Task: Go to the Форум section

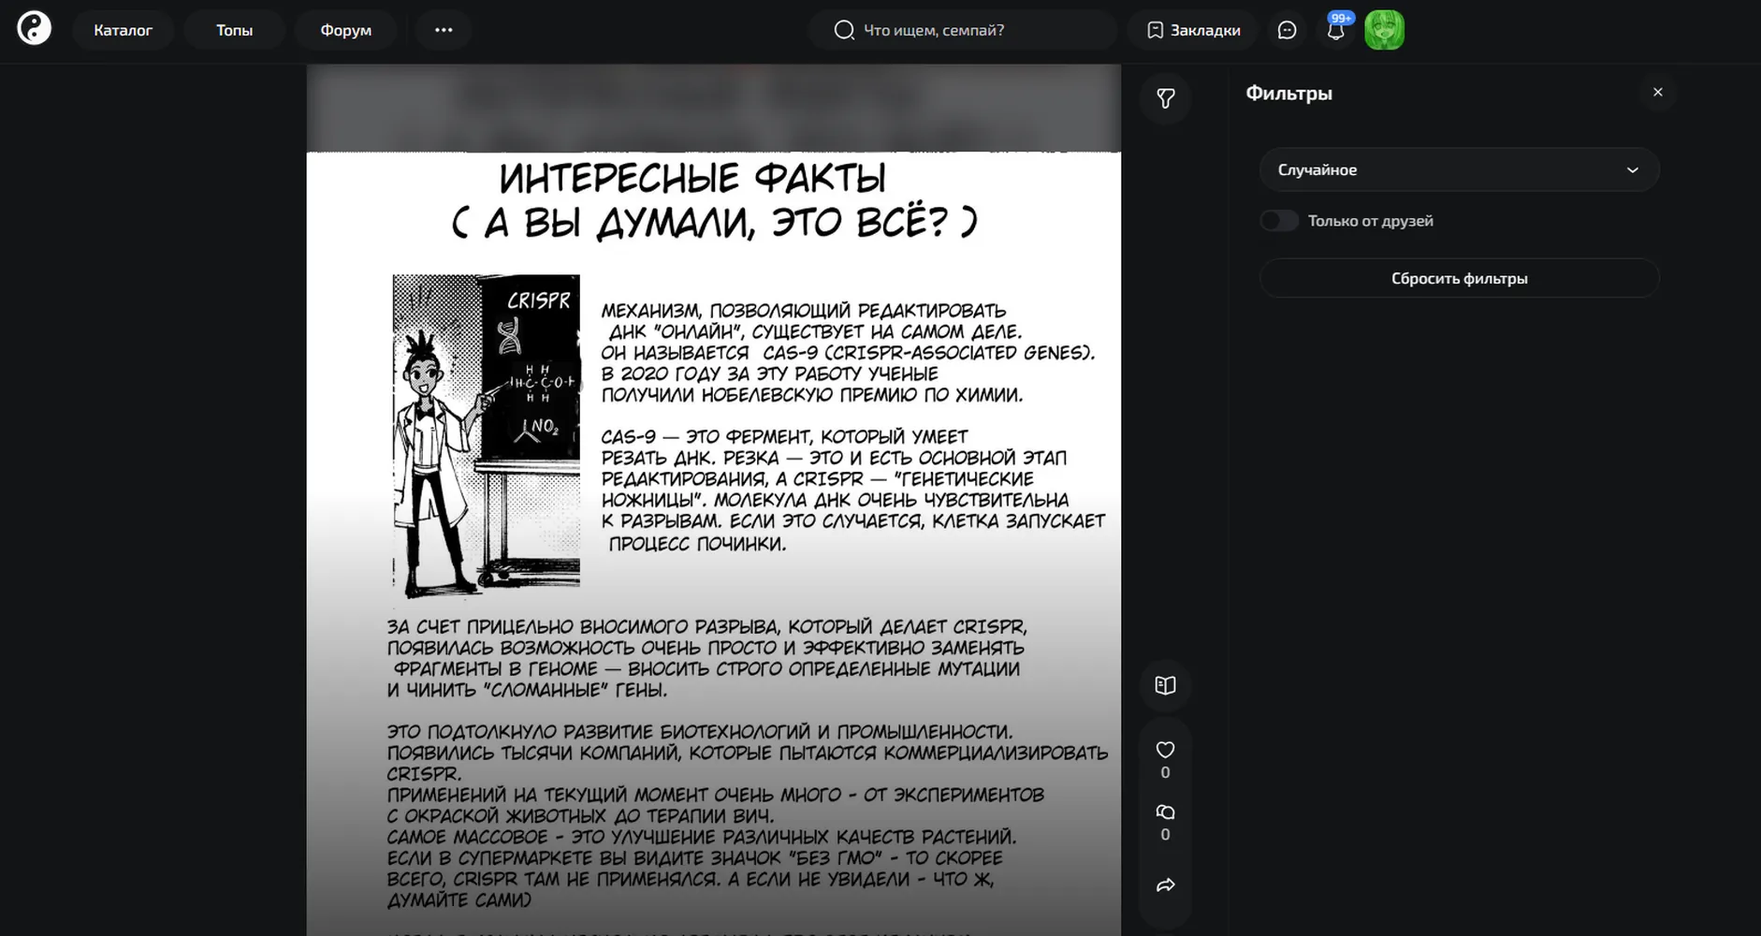Action: click(345, 30)
